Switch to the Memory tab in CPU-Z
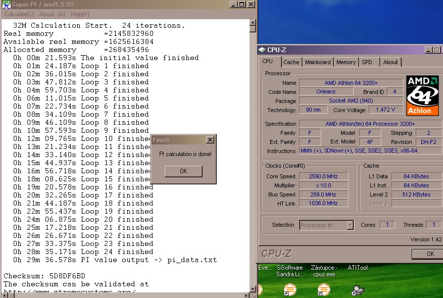Screen dimensions: 443x298 (x=346, y=62)
